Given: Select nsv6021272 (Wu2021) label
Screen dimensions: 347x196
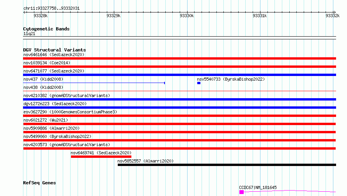Looking at the screenshot, I should pos(46,120).
